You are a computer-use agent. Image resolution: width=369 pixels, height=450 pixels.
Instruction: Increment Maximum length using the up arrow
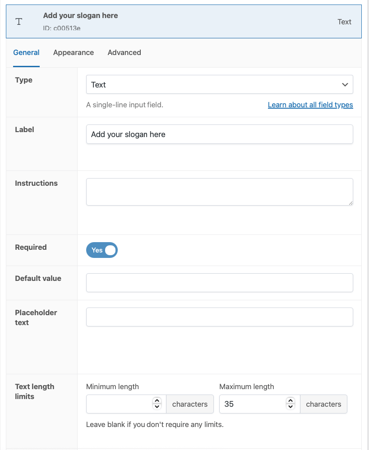[291, 401]
